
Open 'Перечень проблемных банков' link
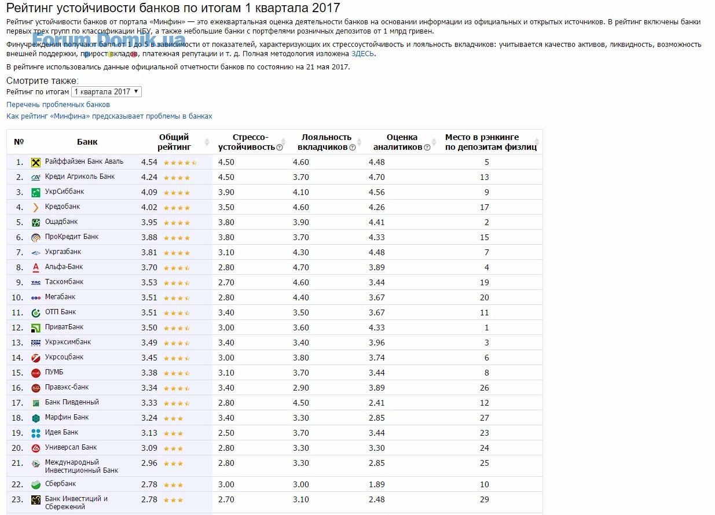58,105
